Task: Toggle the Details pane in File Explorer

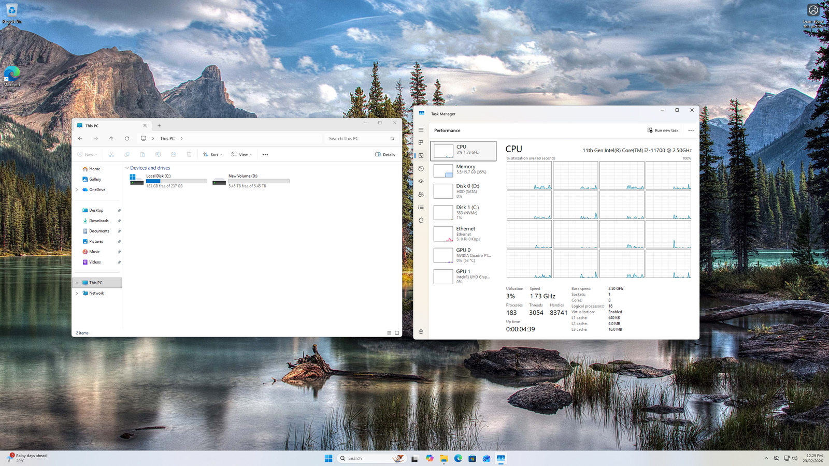Action: [x=385, y=154]
